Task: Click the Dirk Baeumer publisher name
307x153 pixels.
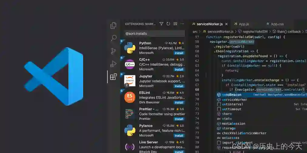Action: tap(149, 102)
